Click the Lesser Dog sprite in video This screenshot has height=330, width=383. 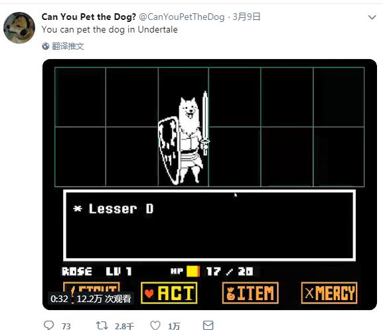pos(184,138)
